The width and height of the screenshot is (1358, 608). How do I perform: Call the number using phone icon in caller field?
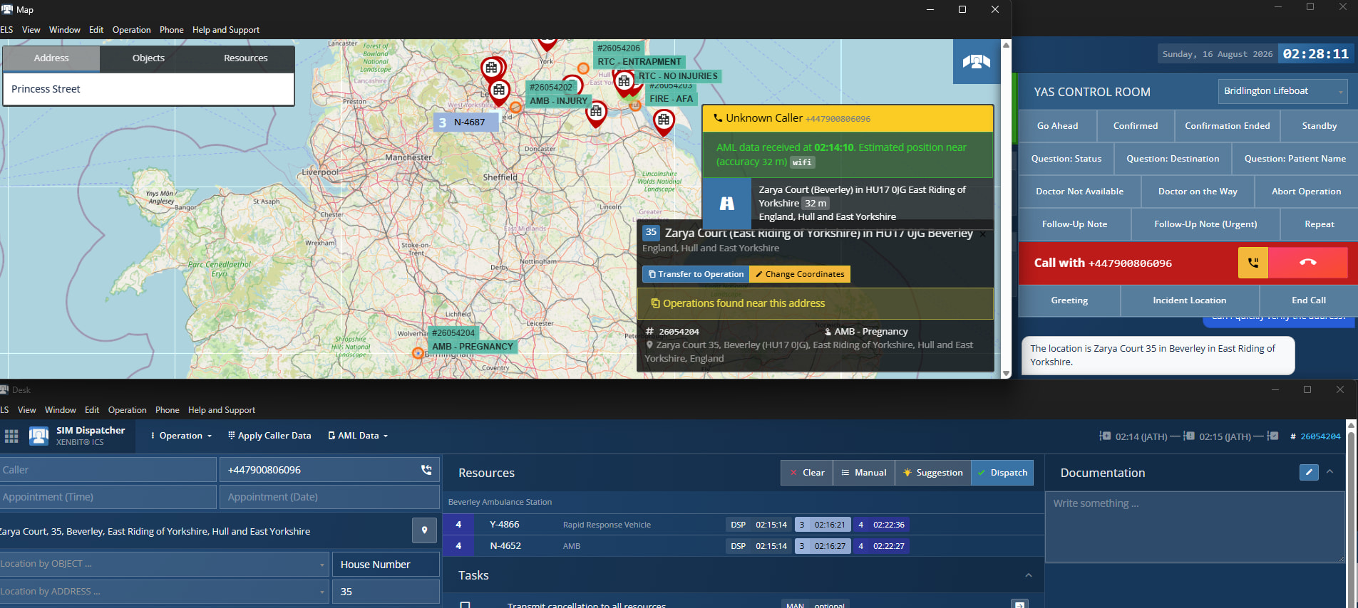click(426, 470)
